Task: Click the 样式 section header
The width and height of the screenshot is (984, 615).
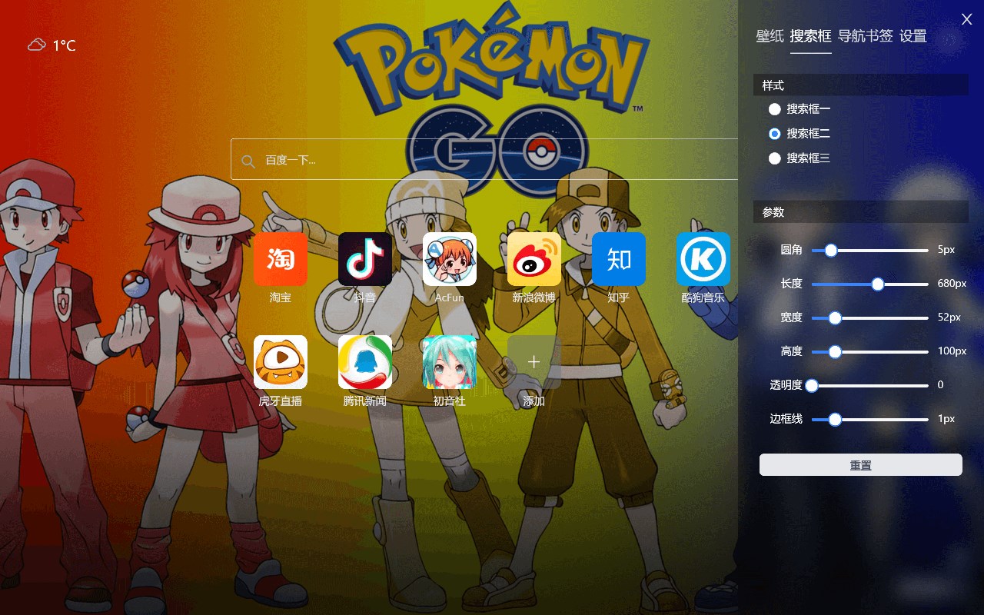Action: (861, 85)
